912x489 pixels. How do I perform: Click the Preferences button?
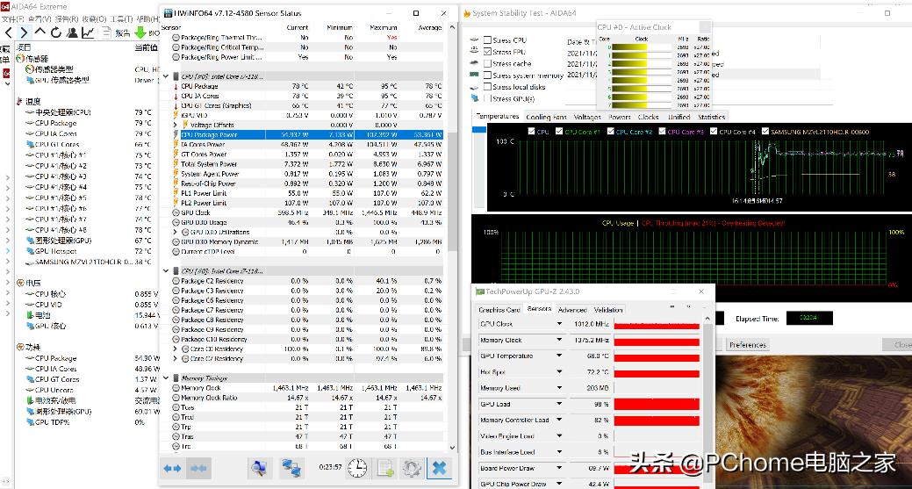point(748,345)
